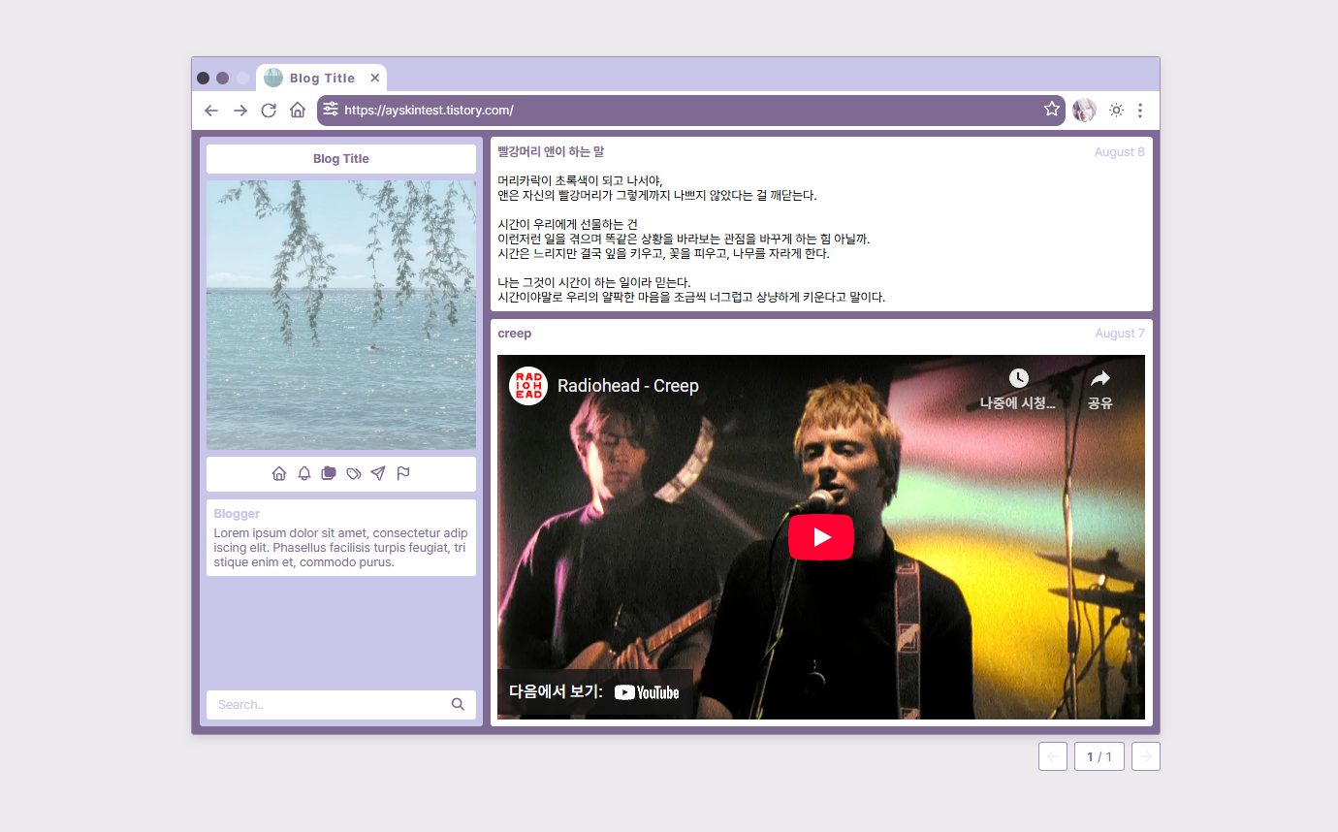Open the sidebar bell notifications icon
Screen dimensions: 1338x832
pyautogui.click(x=304, y=473)
